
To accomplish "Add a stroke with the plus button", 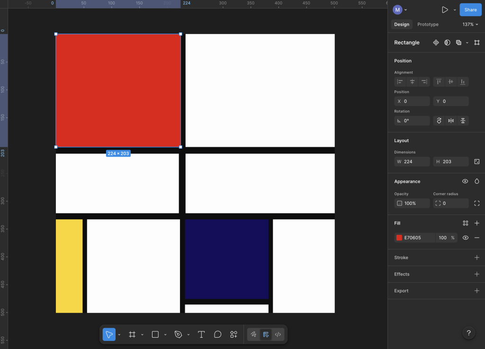I will click(x=477, y=258).
